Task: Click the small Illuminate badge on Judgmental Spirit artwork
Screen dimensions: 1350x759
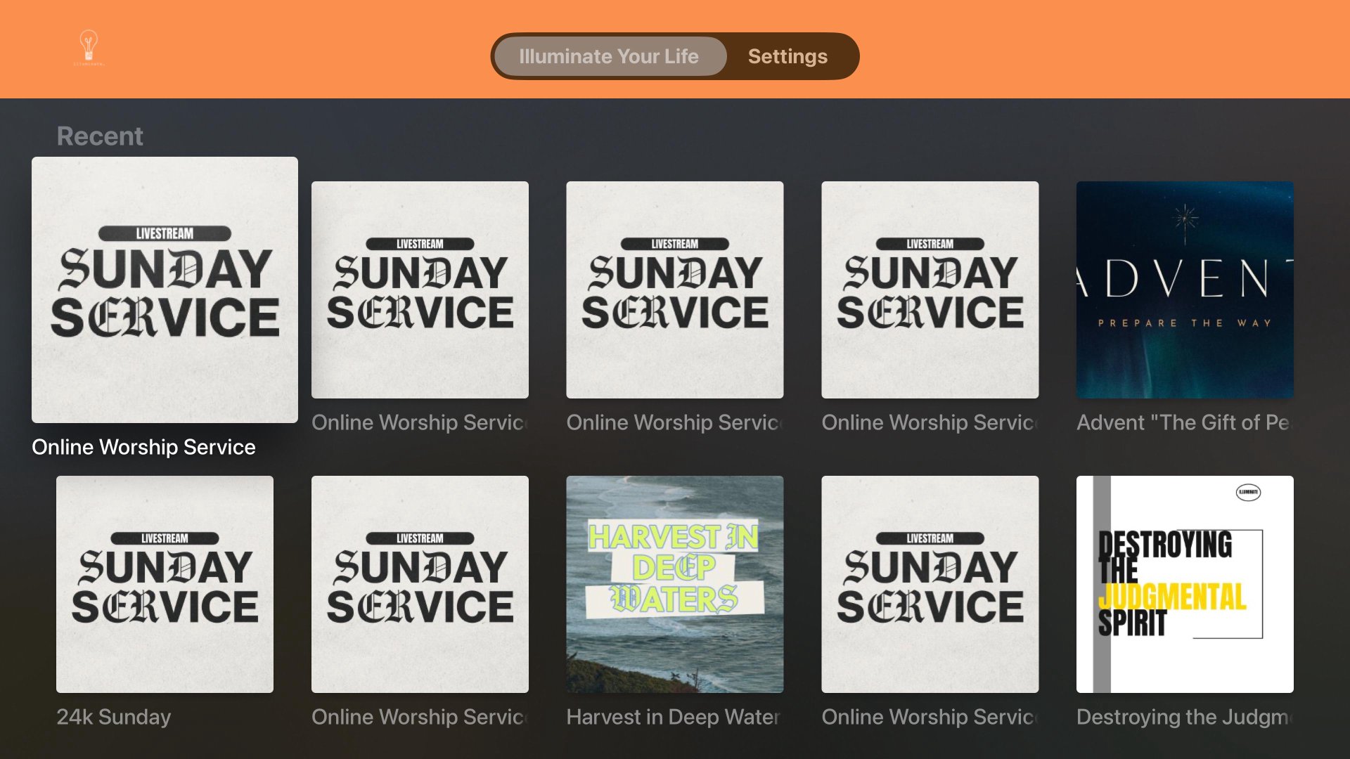Action: (1248, 492)
